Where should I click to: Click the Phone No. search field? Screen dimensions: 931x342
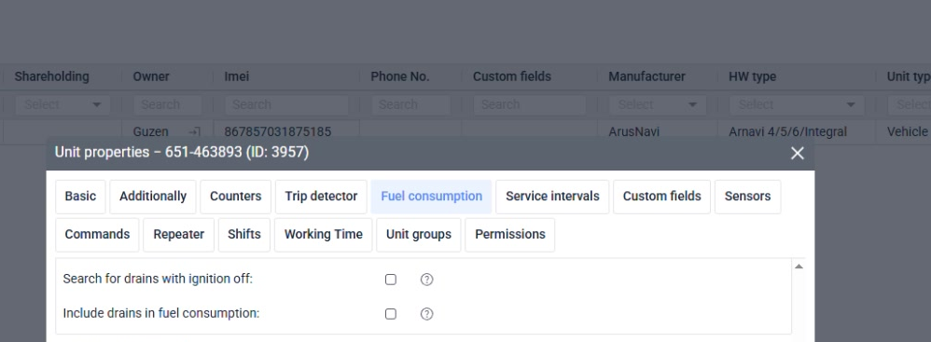[410, 105]
